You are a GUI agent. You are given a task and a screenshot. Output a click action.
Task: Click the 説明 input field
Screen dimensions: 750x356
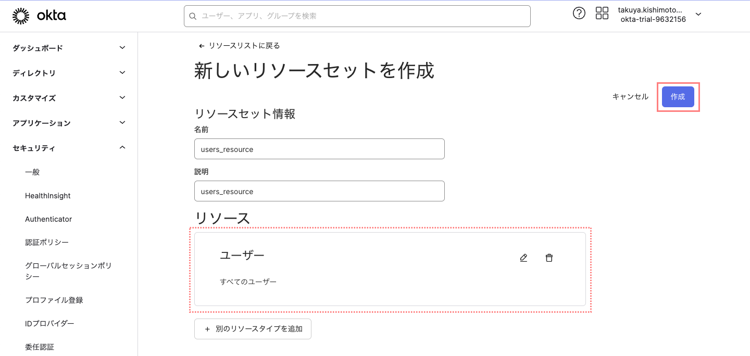(x=319, y=191)
